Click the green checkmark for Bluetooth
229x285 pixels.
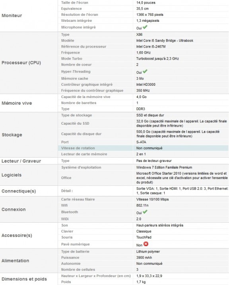[x=145, y=212]
